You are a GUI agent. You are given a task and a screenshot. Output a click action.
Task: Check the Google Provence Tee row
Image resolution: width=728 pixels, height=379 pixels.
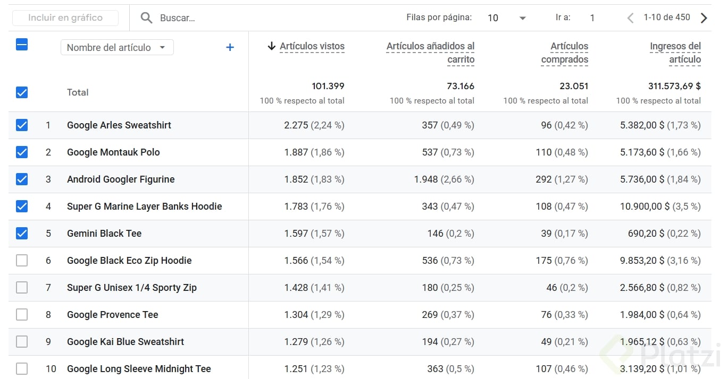click(22, 315)
